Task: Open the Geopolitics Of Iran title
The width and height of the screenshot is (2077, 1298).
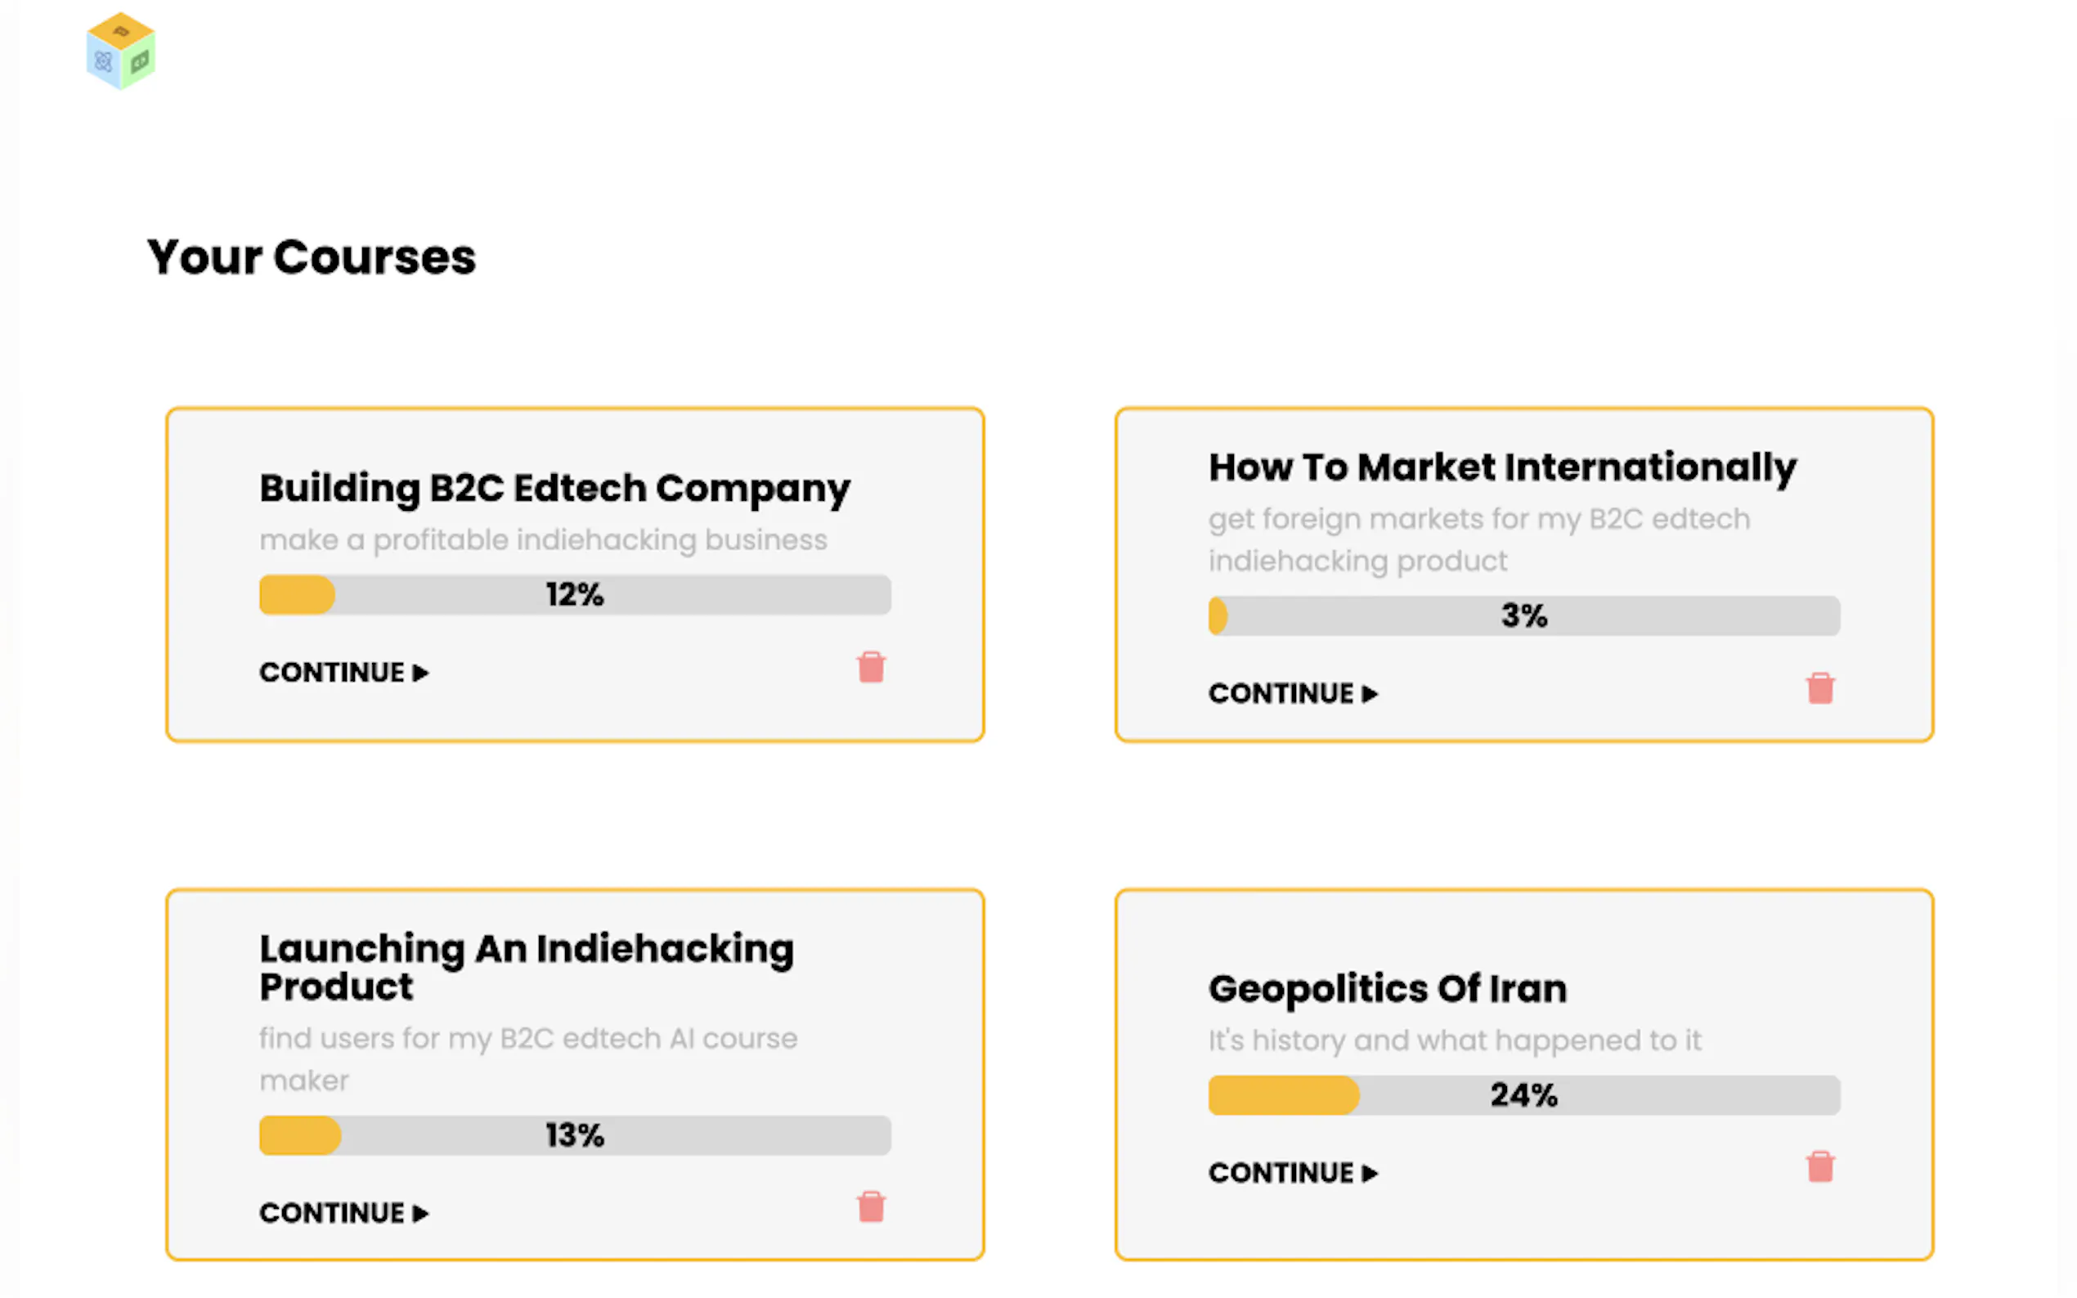Action: pos(1387,989)
